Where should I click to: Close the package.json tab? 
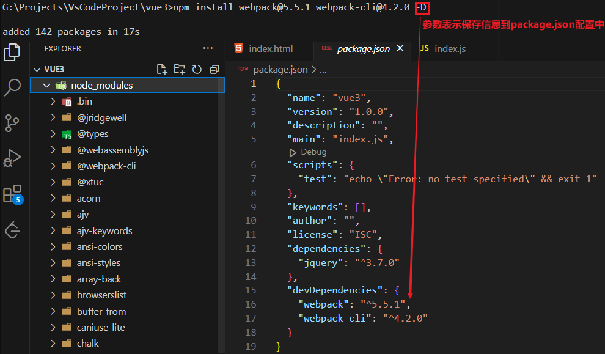click(400, 48)
